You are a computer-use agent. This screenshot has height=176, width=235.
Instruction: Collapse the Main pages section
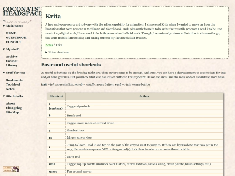click(x=13, y=26)
